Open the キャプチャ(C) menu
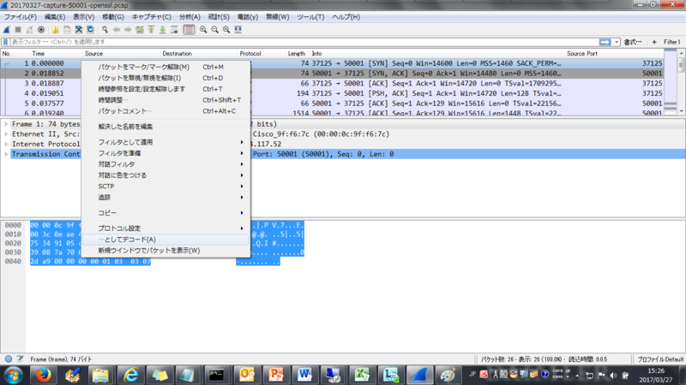This screenshot has width=686, height=385. tap(152, 16)
